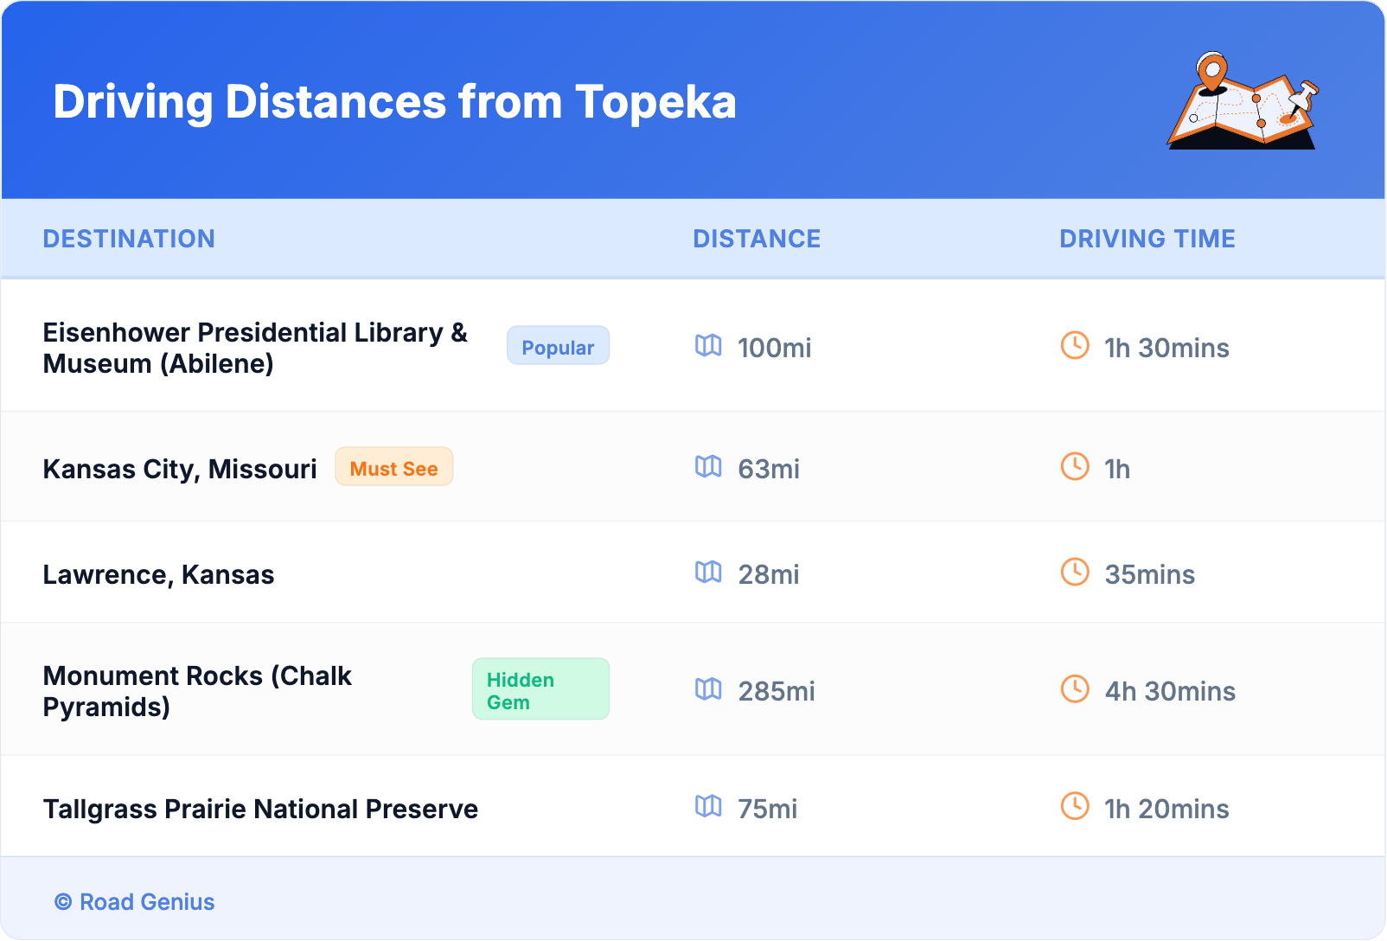
Task: Click the Destination column header
Action: point(129,239)
